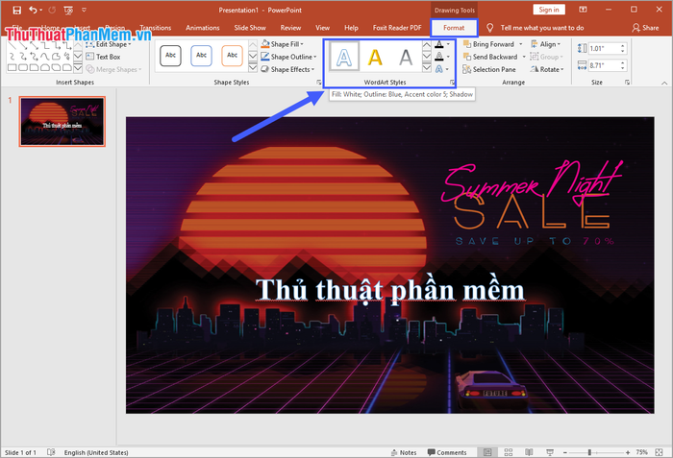Screen dimensions: 673x458
Task: Open the Animations tab
Action: (x=202, y=28)
